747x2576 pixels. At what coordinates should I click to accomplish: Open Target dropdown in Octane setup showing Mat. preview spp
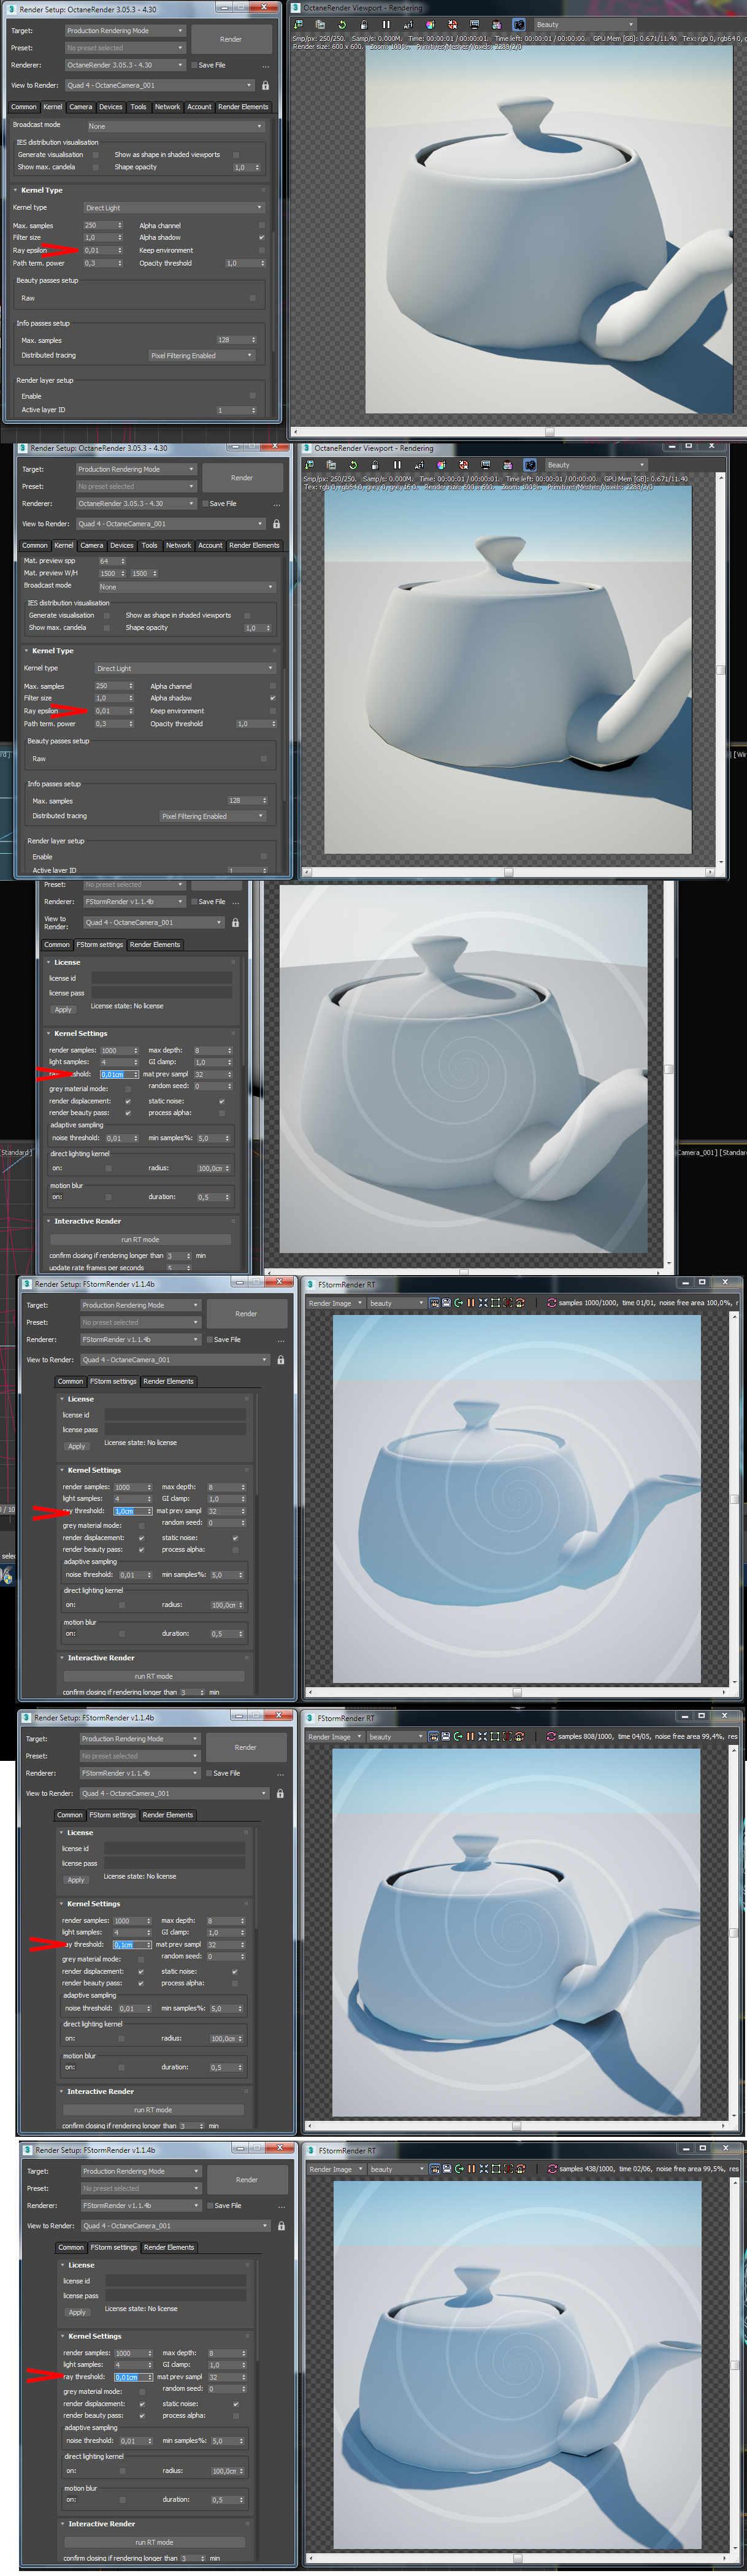tap(136, 469)
